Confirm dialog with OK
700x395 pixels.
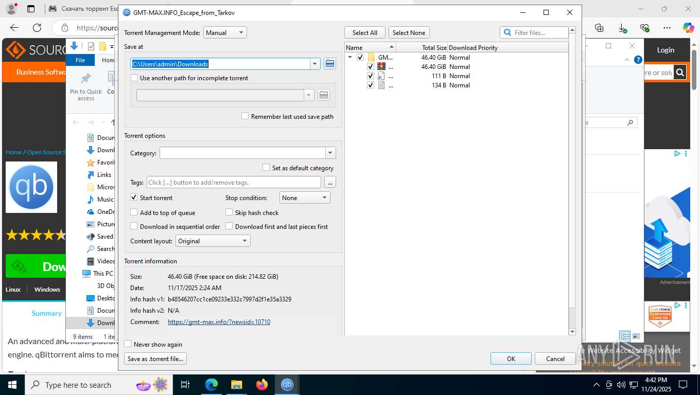(x=511, y=358)
